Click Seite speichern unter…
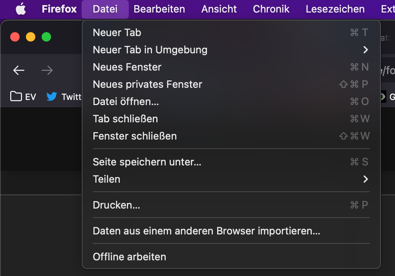 (147, 162)
